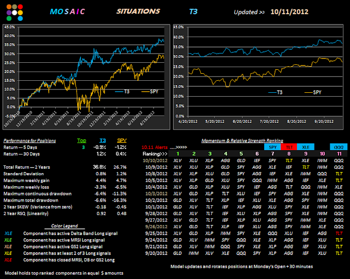Click the red dot in the Mosaic logo
The height and width of the screenshot is (279, 350).
coord(20,7)
